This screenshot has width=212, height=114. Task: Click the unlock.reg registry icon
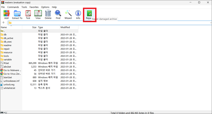click(x=2, y=84)
